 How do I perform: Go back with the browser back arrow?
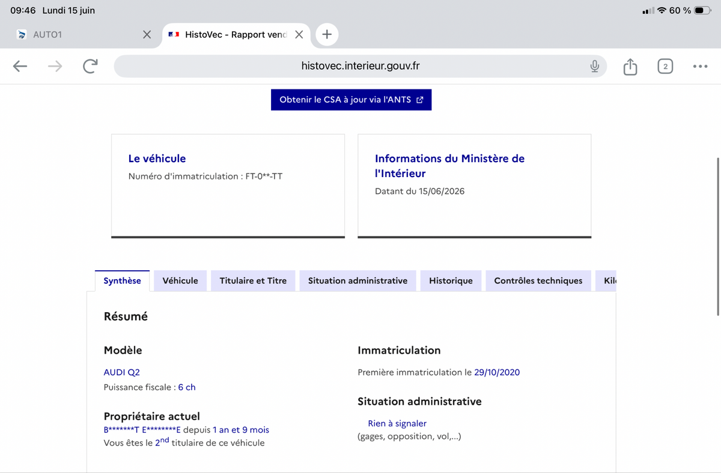tap(20, 67)
